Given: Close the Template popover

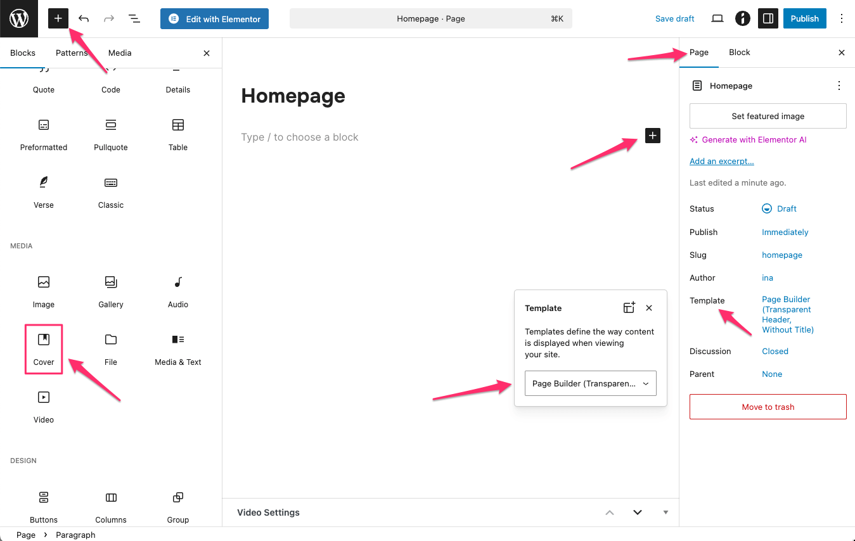Looking at the screenshot, I should pyautogui.click(x=649, y=308).
